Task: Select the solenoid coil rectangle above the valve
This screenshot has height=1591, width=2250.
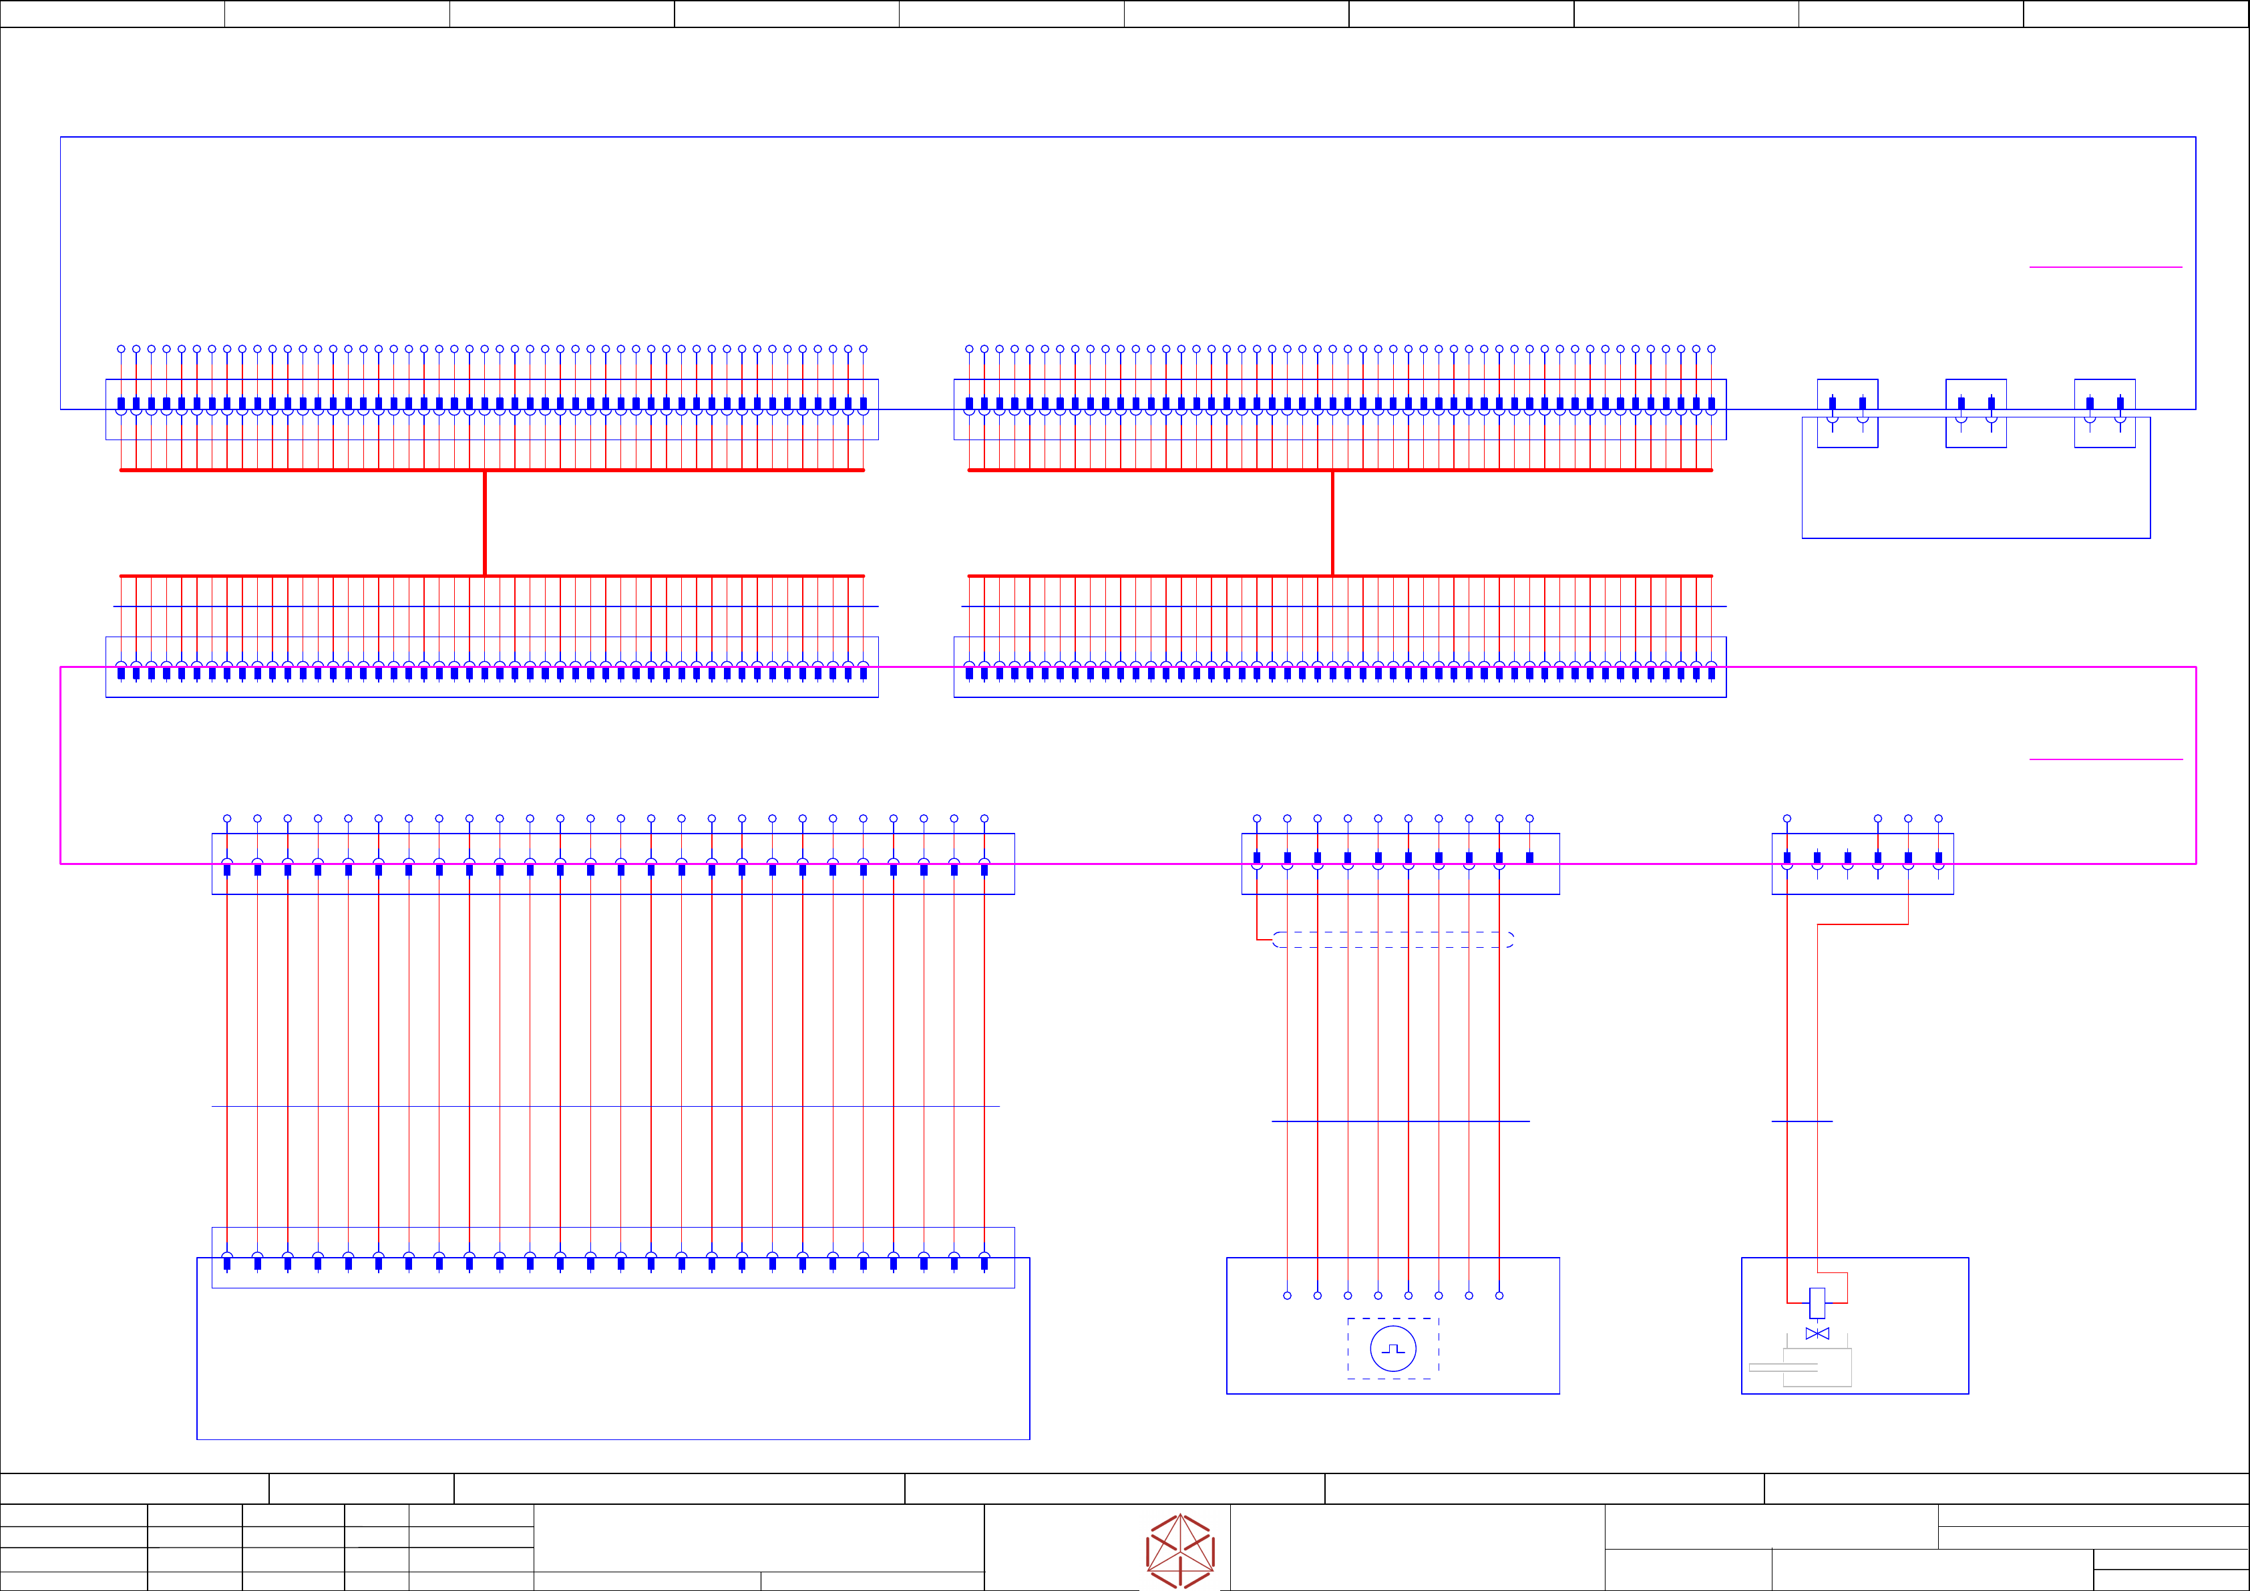Action: tap(1817, 1303)
